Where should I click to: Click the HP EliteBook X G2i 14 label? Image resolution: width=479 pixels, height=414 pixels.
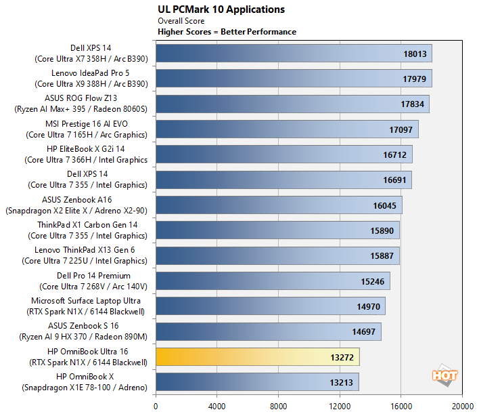click(86, 154)
